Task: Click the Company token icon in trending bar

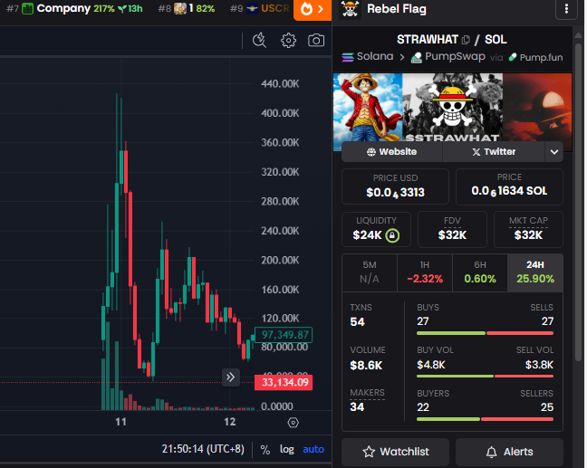Action: [27, 9]
